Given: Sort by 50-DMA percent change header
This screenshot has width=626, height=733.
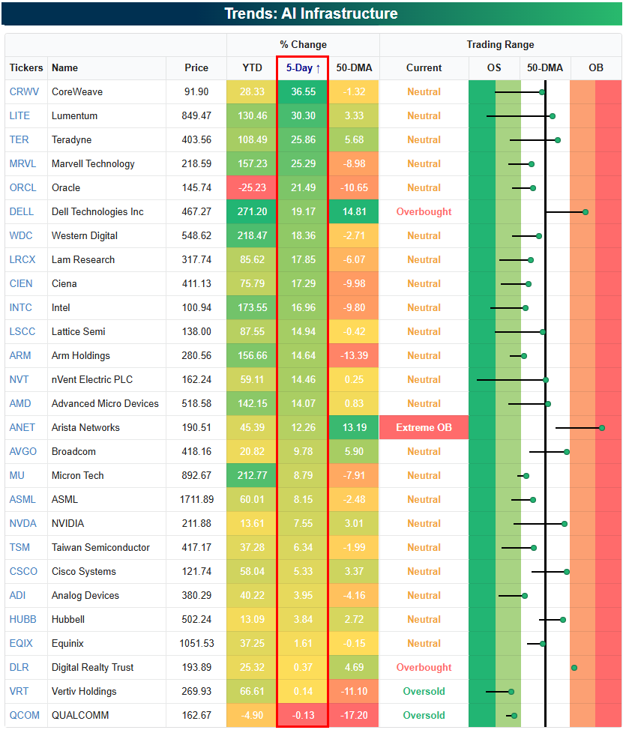Looking at the screenshot, I should 354,67.
